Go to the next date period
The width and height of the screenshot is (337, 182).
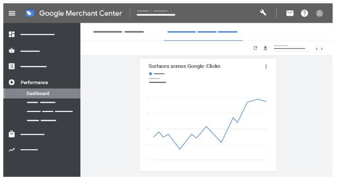tap(322, 49)
